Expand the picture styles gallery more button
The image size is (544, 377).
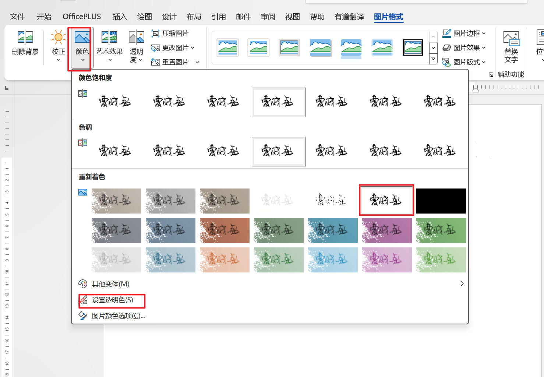click(x=433, y=59)
